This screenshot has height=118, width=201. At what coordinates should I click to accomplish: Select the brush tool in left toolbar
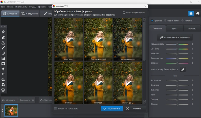coord(3,48)
